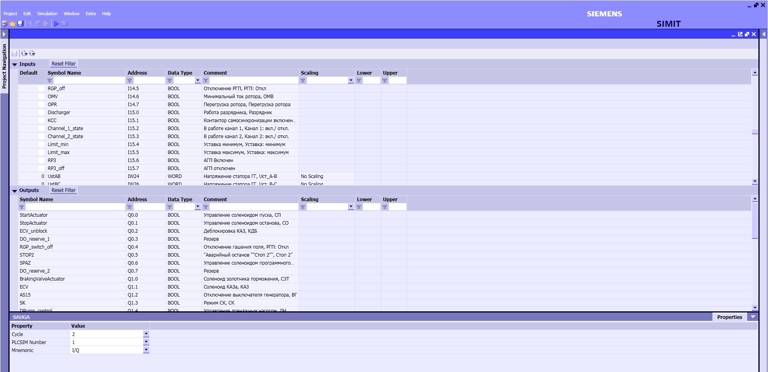Click the New Project icon in toolbar
Image resolution: width=768 pixels, height=372 pixels.
click(x=5, y=24)
